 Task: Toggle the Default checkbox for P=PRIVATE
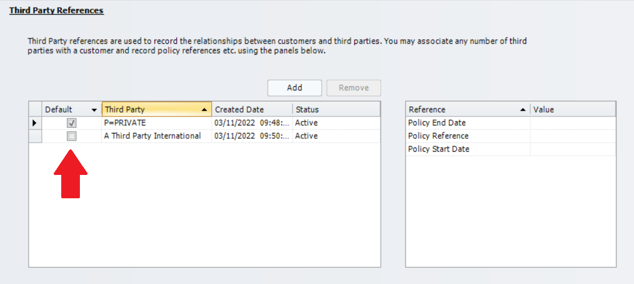72,123
